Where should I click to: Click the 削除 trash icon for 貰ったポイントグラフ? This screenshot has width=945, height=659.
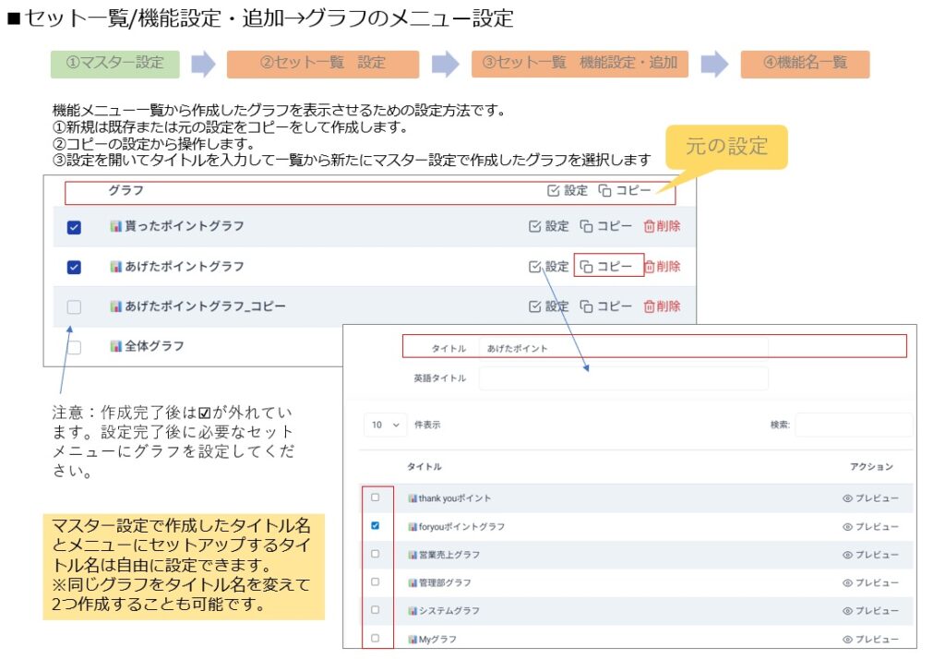click(x=649, y=226)
